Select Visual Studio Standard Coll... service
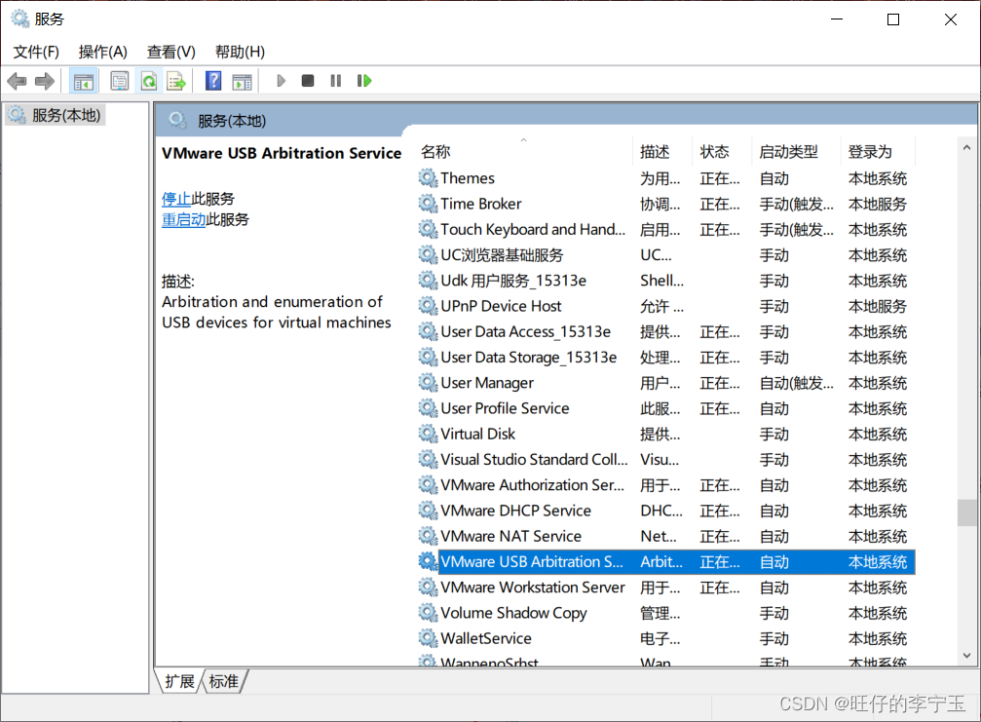This screenshot has height=722, width=981. 665,460
